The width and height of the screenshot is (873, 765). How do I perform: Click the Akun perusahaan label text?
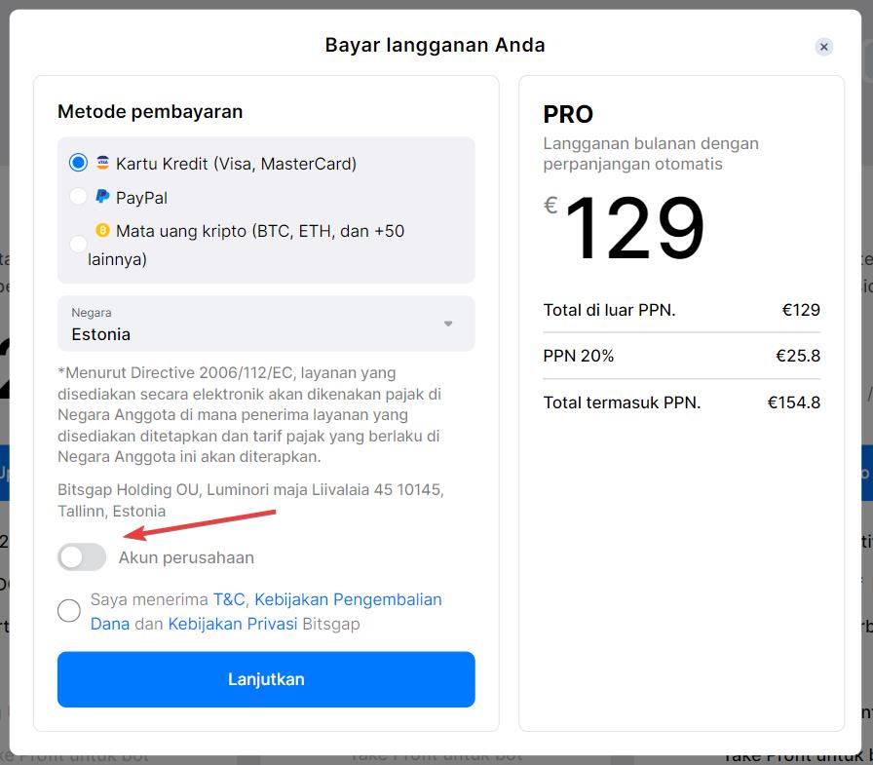pos(186,557)
